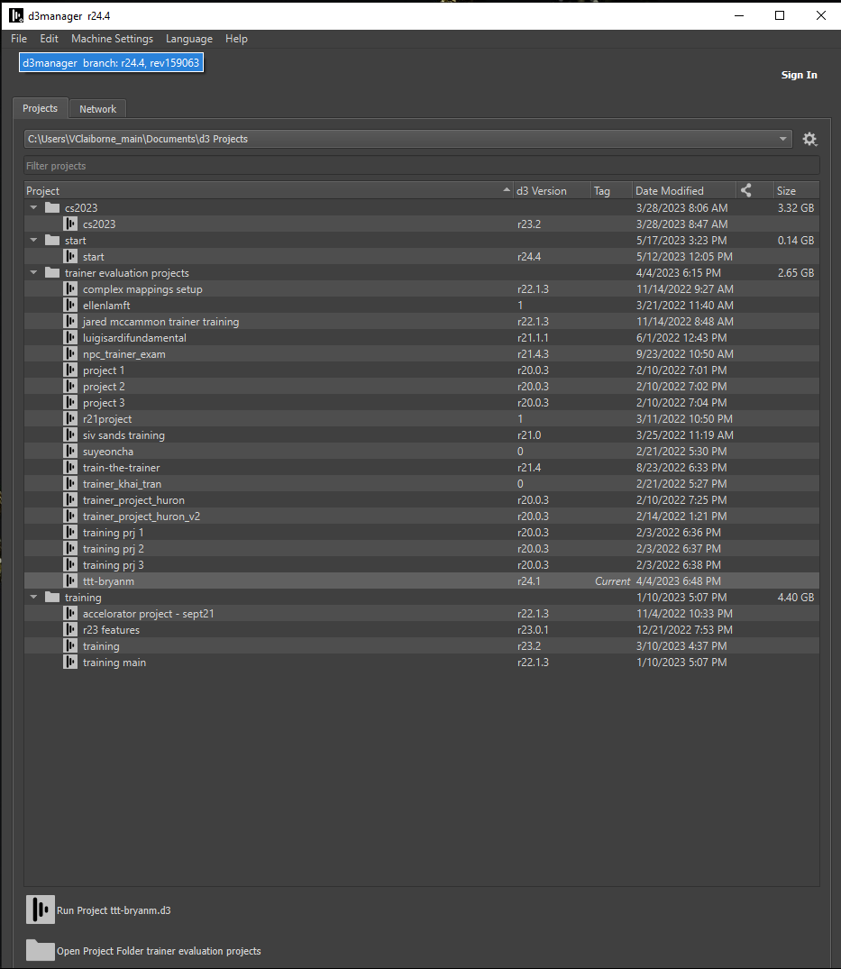Open the Machine Settings menu

click(112, 39)
